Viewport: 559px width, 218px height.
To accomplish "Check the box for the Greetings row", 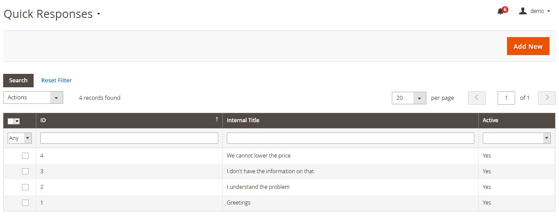I will pos(26,203).
